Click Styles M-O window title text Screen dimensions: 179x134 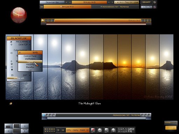[134, 21]
